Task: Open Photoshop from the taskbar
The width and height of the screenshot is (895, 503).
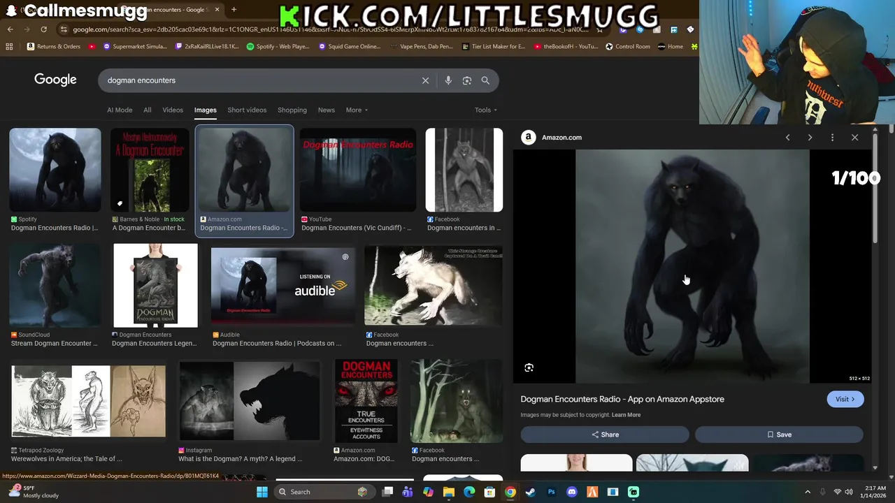Action: [x=551, y=492]
